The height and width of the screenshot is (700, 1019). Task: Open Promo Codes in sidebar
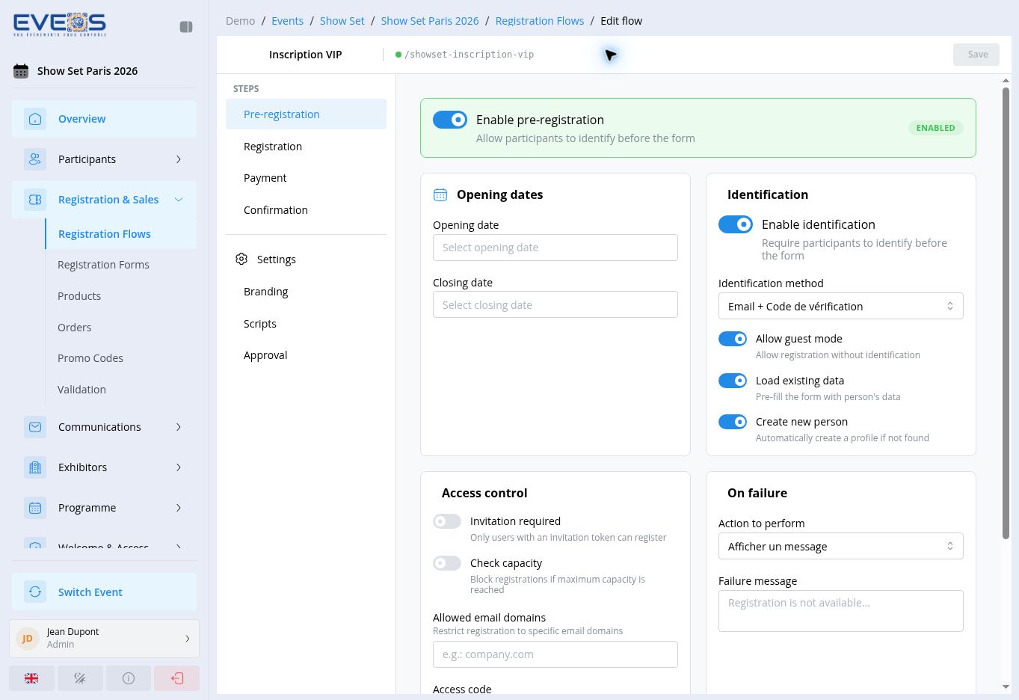[x=121, y=358]
